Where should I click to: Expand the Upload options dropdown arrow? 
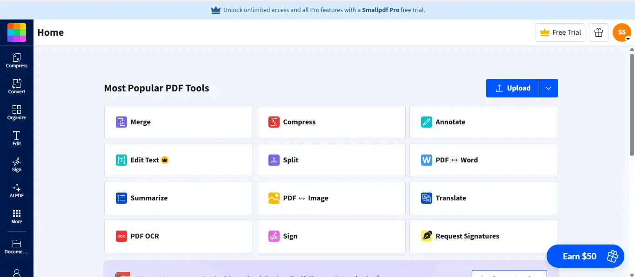(548, 88)
